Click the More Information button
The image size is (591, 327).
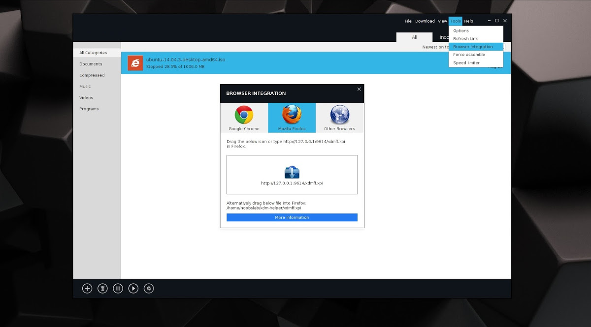[x=292, y=217]
